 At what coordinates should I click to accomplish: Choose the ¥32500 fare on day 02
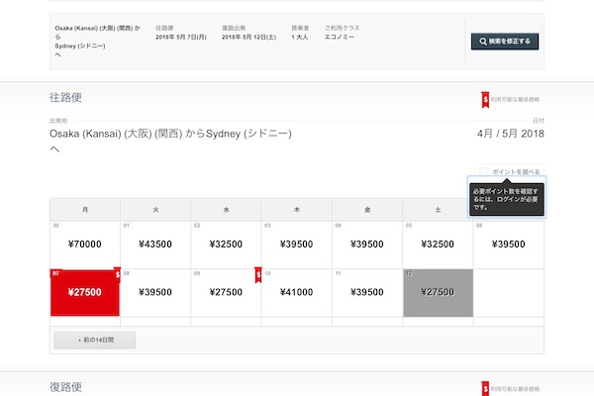point(226,245)
